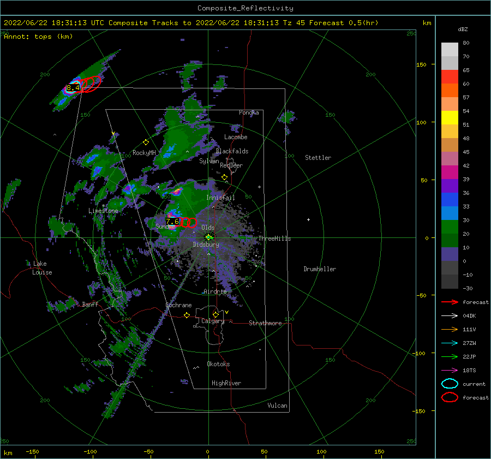The width and height of the screenshot is (491, 459).
Task: Click the Composite_Reflectivity title
Action: pos(245,8)
